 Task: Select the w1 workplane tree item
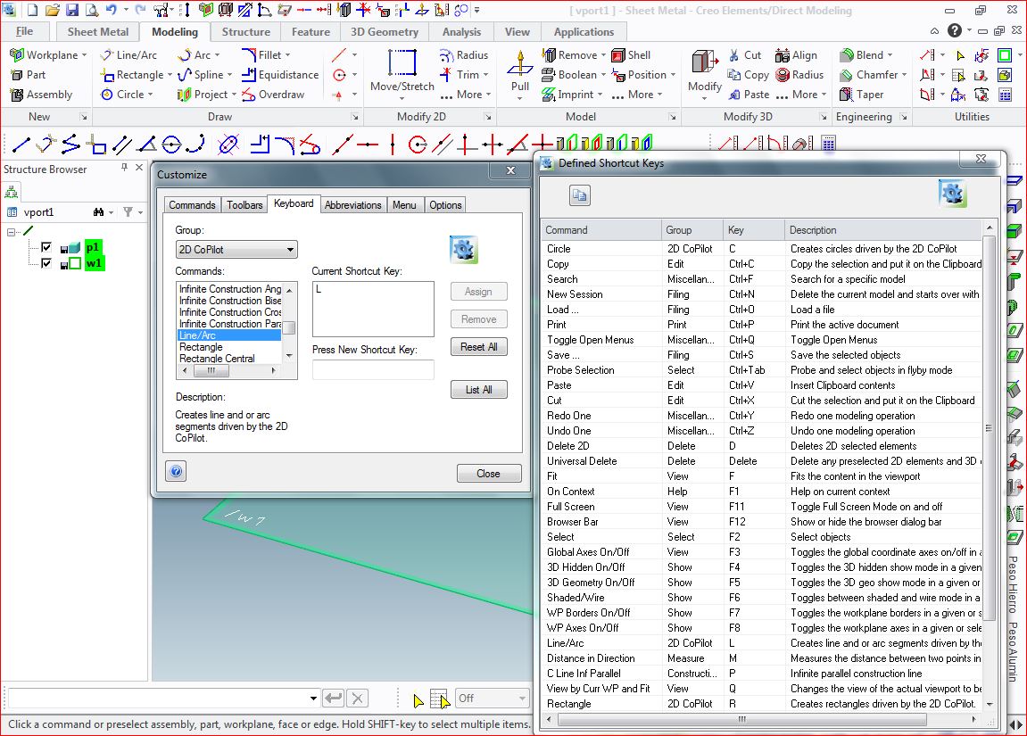coord(94,263)
